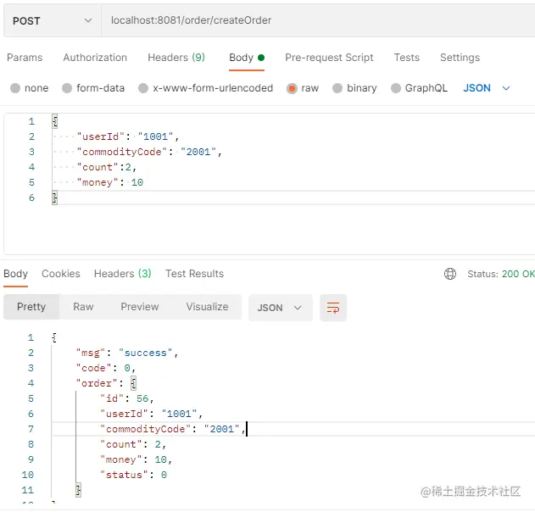Select the raw body type radio
This screenshot has height=512, width=535.
point(292,88)
